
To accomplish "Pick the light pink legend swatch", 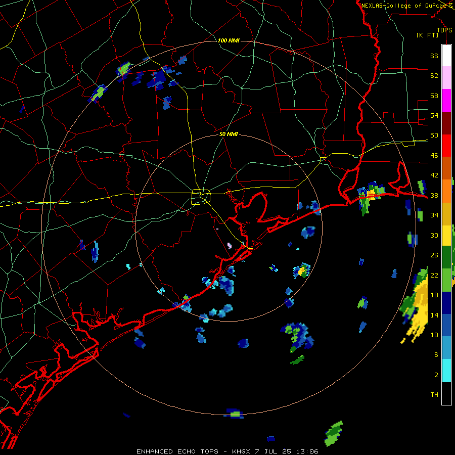I will tap(446, 77).
